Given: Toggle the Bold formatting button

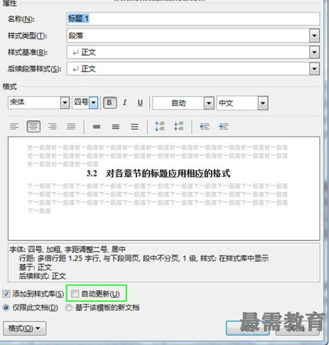Looking at the screenshot, I should [109, 103].
